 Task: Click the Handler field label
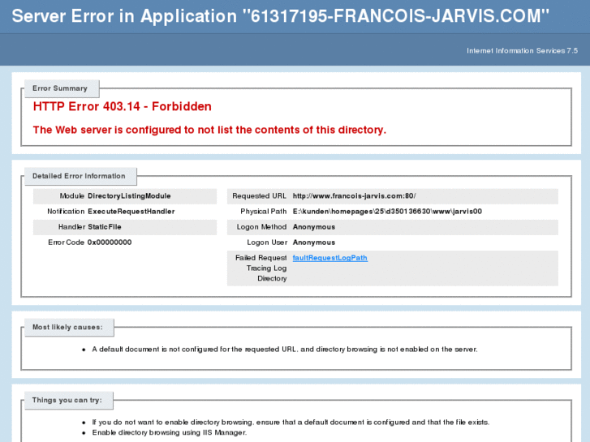71,227
